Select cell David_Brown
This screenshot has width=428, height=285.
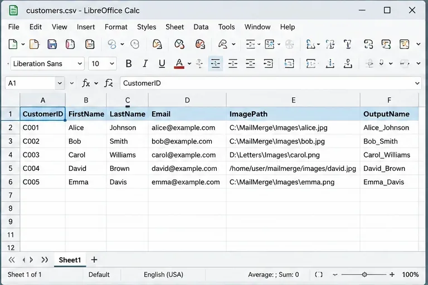tap(389, 169)
